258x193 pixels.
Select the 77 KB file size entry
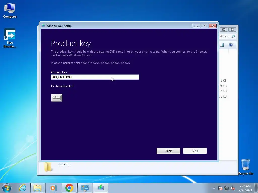[x=223, y=91]
